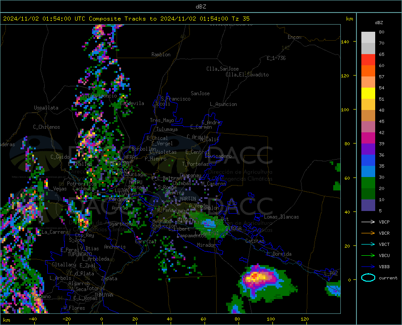Click the 'Anchoris' place label
Image resolution: width=402 pixels, height=325 pixels.
click(x=115, y=247)
